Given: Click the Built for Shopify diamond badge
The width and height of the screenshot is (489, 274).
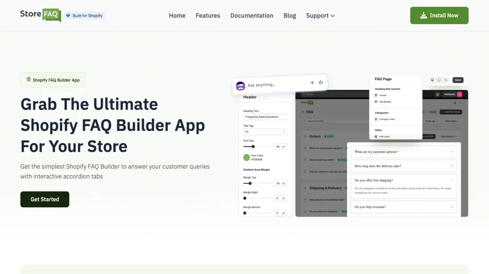Looking at the screenshot, I should point(68,16).
